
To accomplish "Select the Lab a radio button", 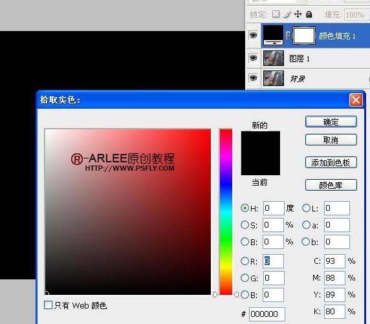I will (x=306, y=224).
